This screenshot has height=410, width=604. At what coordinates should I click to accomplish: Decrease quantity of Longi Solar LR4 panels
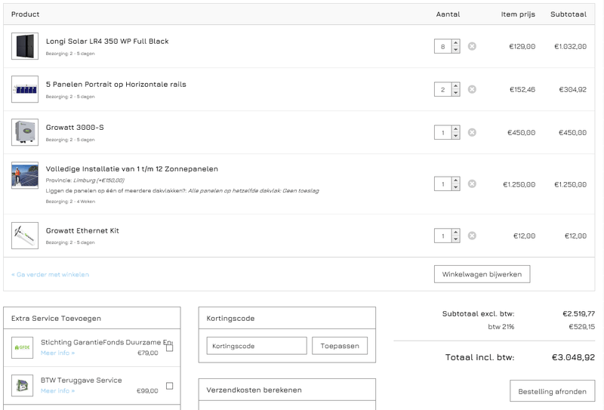click(456, 50)
